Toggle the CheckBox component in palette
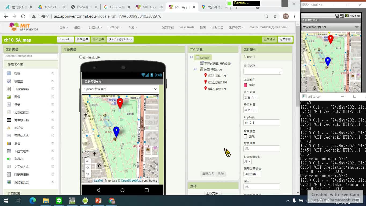366x206 pixels. (9, 81)
